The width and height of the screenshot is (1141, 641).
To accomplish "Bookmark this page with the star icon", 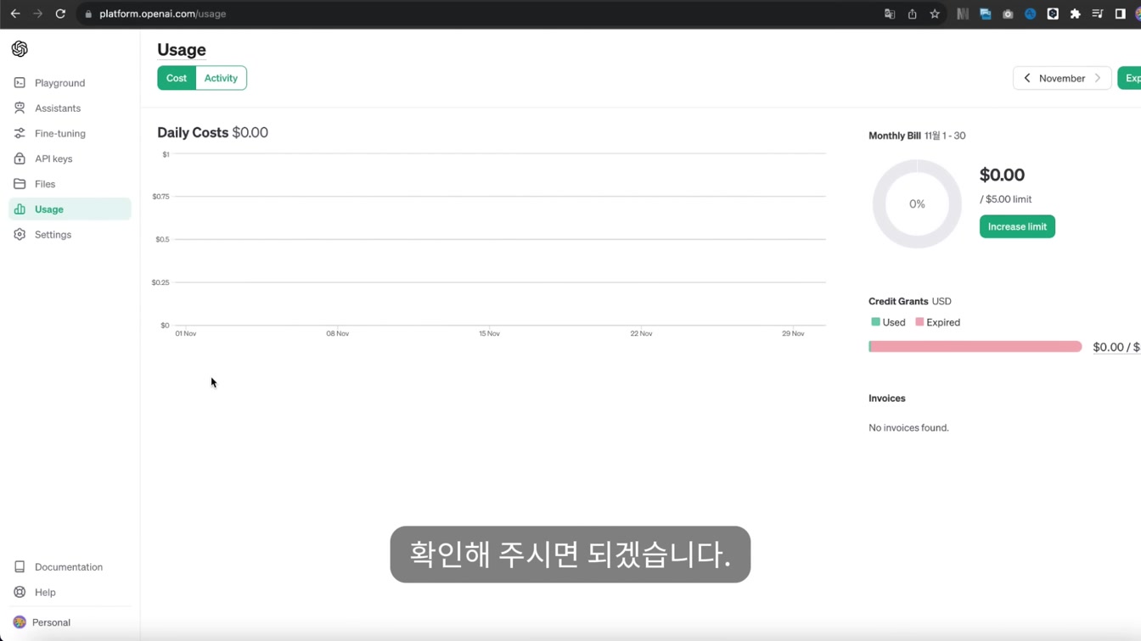I will (x=935, y=14).
